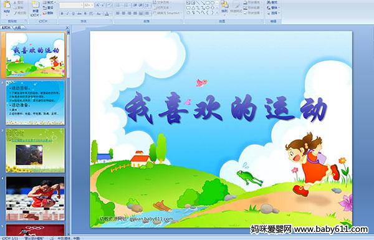
Task: Select the hurdler photo slide thumbnail
Action: tap(36, 198)
